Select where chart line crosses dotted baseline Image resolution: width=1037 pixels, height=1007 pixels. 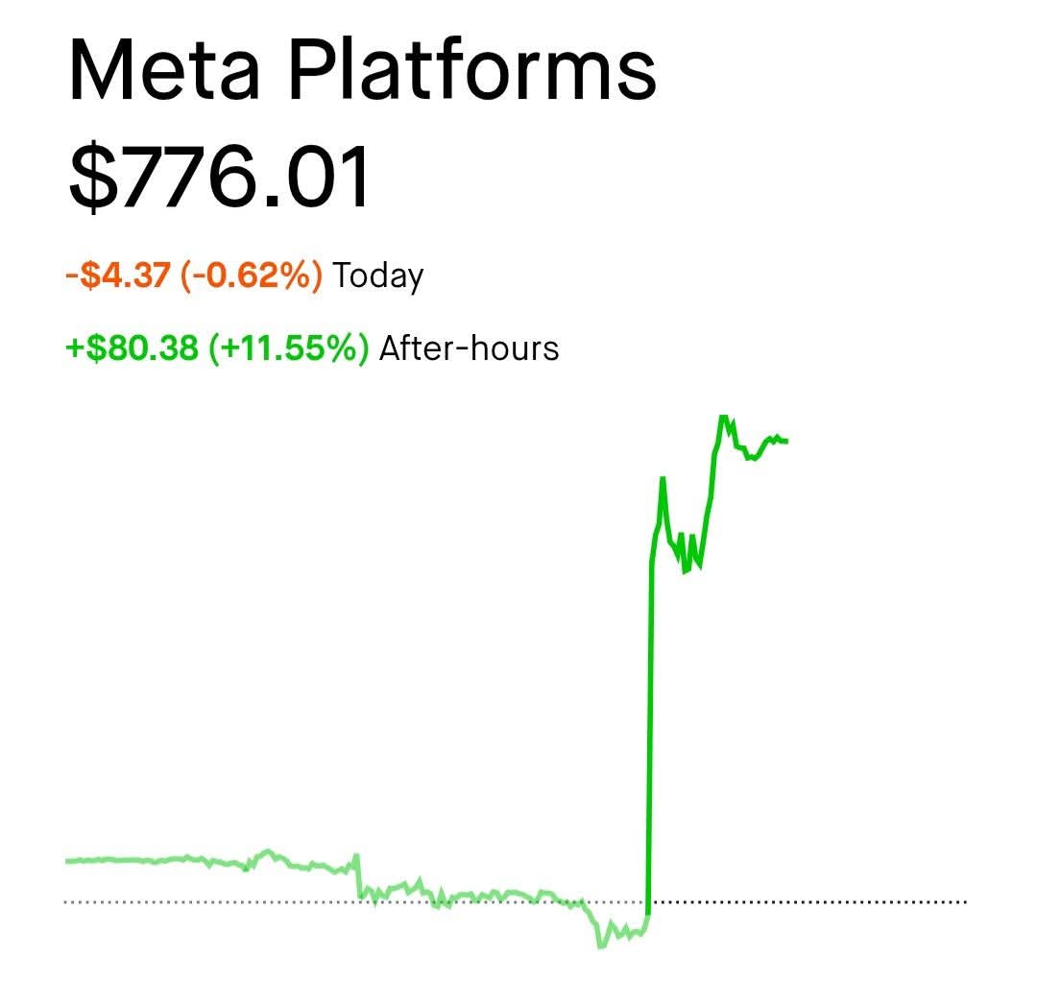[x=648, y=901]
